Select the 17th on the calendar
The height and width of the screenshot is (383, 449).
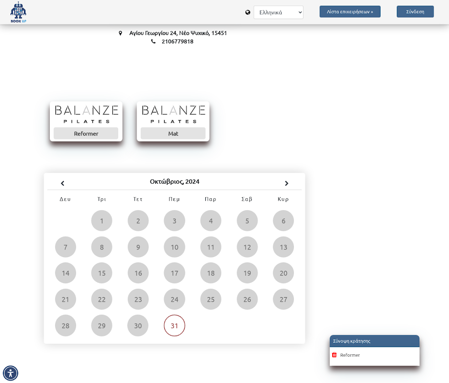point(174,273)
